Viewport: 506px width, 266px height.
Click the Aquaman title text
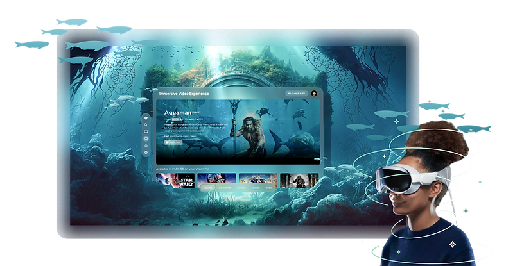point(178,113)
